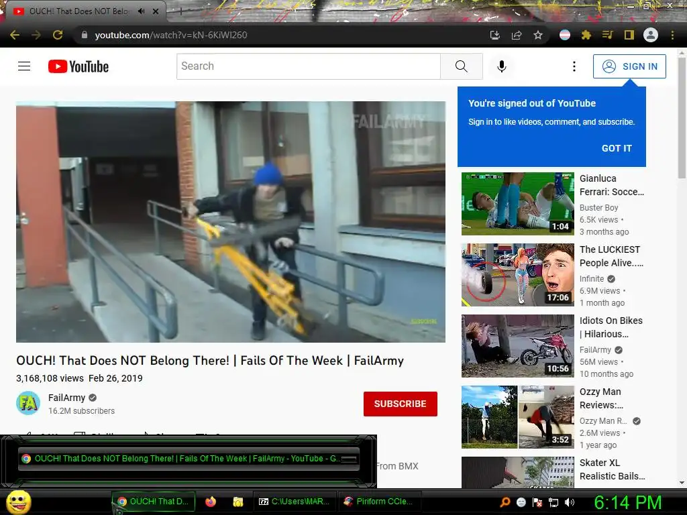The width and height of the screenshot is (687, 515).
Task: Open the Ozzy Man Reviews thumbnail
Action: coord(518,417)
